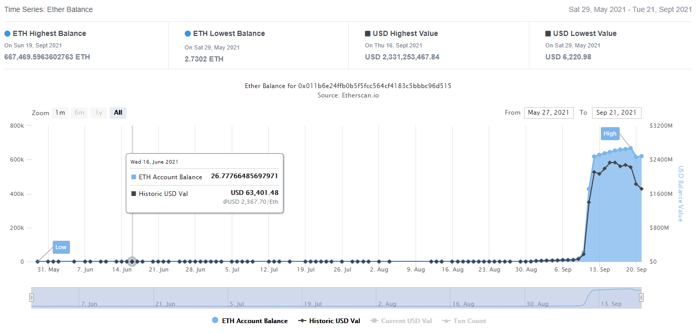Click tooltip ETH balance 26.77766485697971
The image size is (698, 333).
click(244, 176)
